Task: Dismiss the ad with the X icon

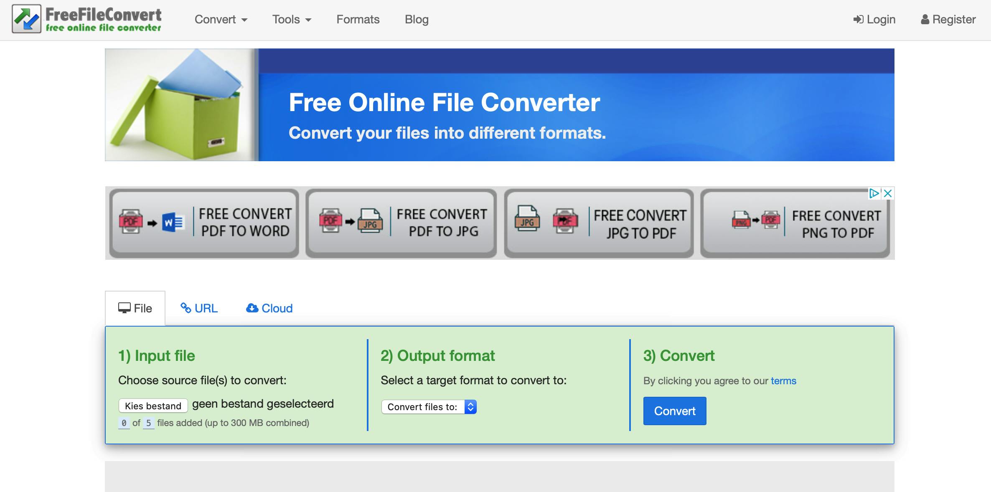Action: (889, 193)
